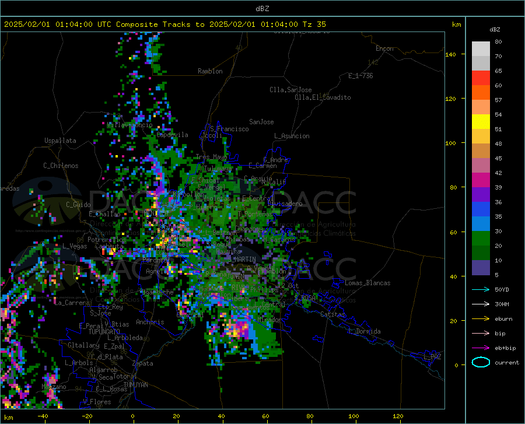
Task: Click the L_Dormida place label
Action: 365,331
